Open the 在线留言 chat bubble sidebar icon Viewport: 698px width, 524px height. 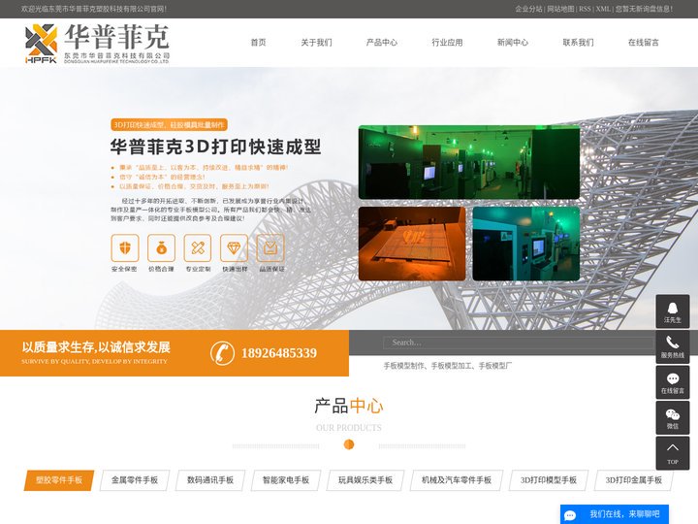[x=673, y=382]
